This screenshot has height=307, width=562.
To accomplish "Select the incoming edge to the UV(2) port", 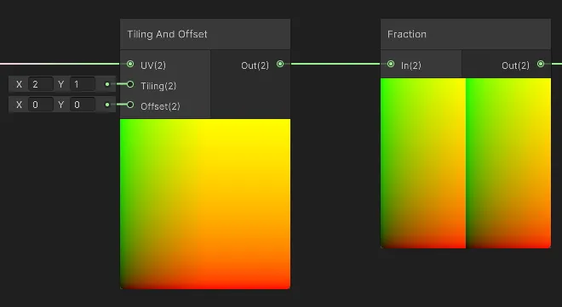I will click(x=60, y=64).
